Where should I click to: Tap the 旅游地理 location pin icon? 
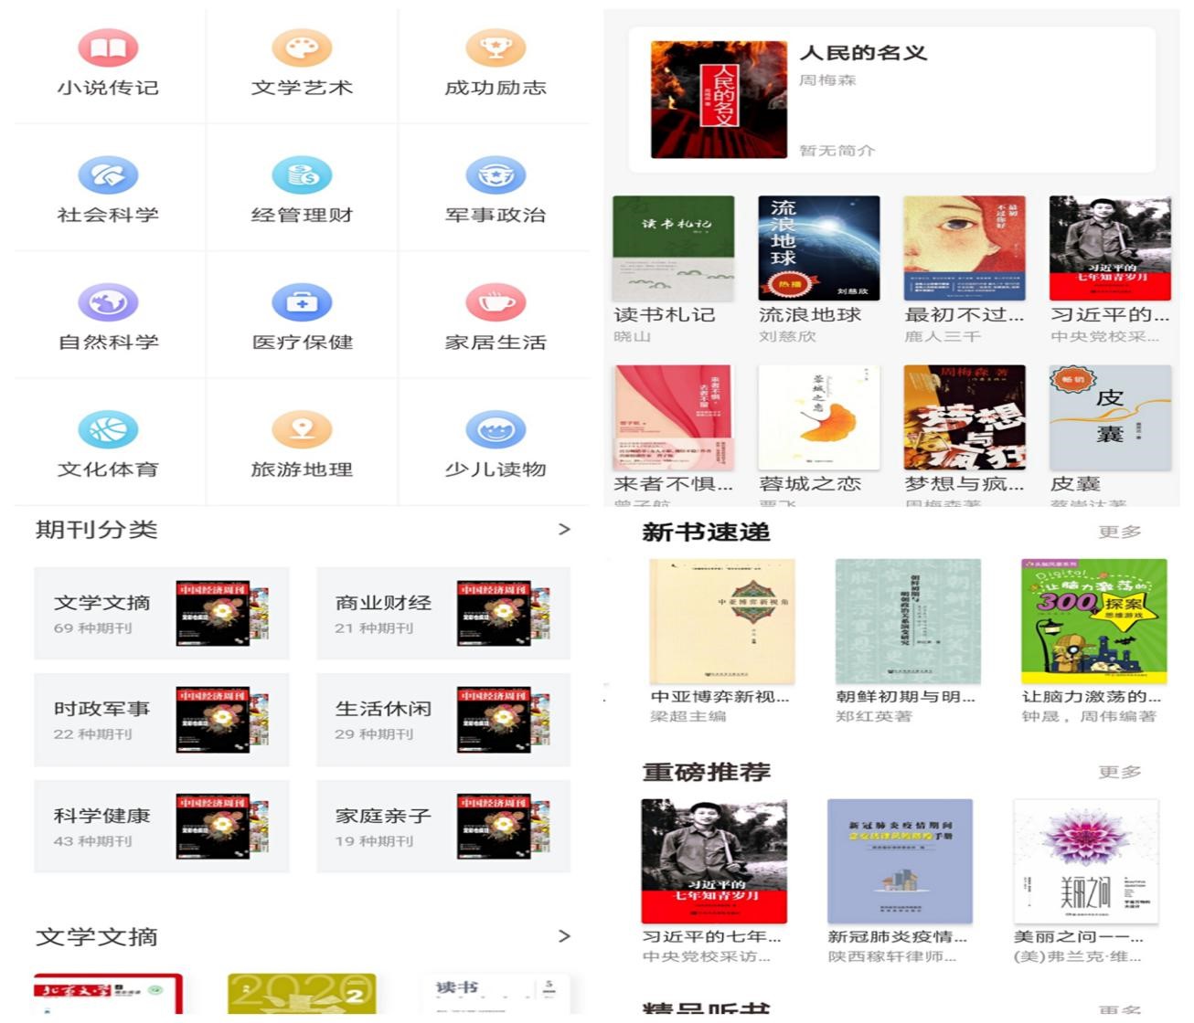click(x=302, y=429)
